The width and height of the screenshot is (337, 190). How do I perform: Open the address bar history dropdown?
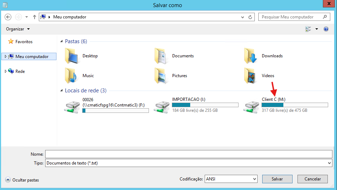click(x=242, y=17)
